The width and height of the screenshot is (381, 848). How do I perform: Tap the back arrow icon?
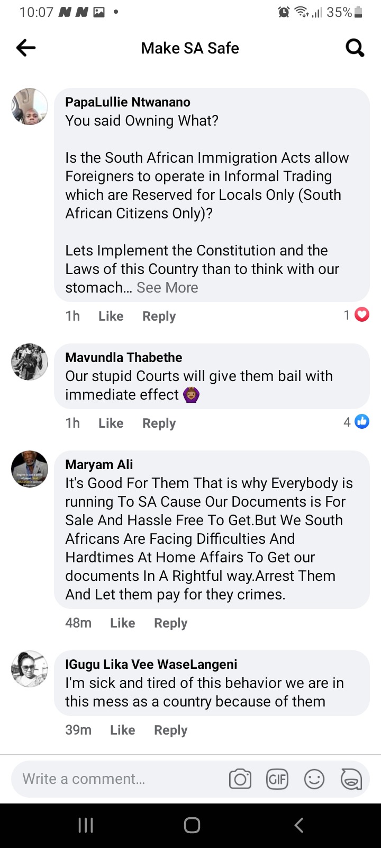(26, 48)
